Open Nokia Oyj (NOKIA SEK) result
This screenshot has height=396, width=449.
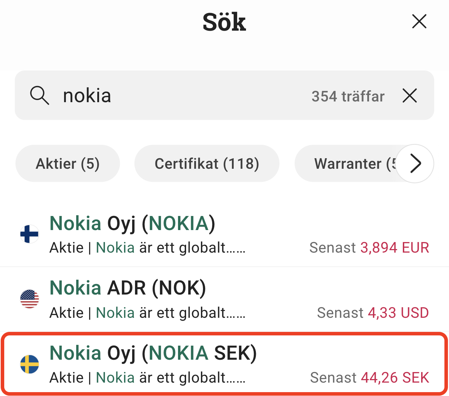click(153, 353)
